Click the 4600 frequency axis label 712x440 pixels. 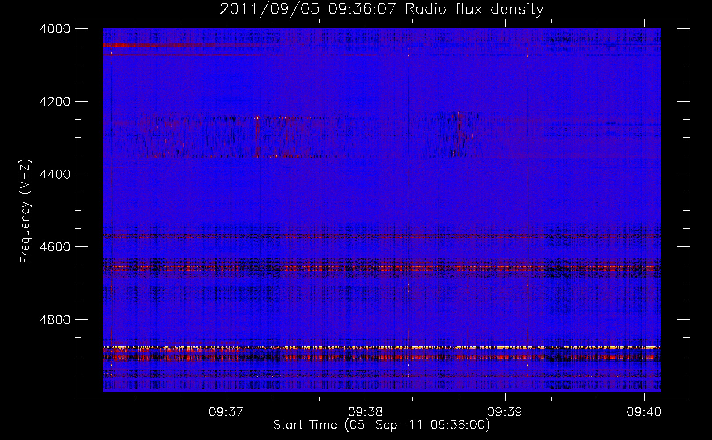pyautogui.click(x=55, y=247)
